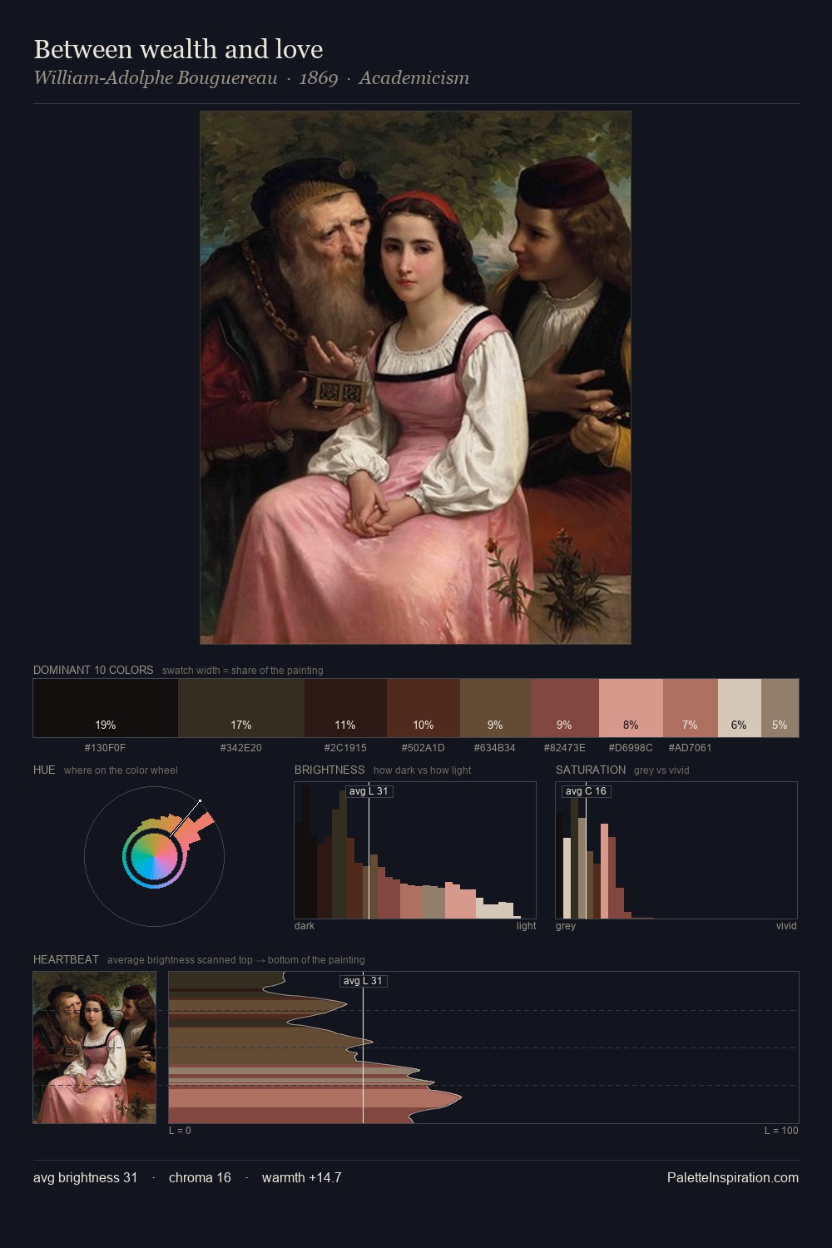Choose the 6% cream swatch

740,708
